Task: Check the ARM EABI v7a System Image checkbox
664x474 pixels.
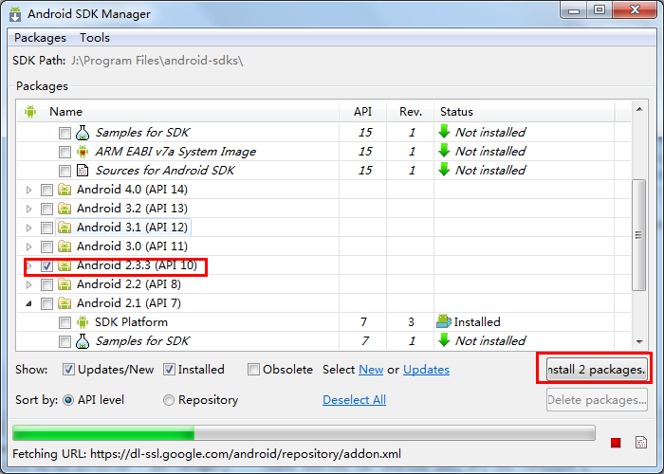Action: tap(65, 152)
